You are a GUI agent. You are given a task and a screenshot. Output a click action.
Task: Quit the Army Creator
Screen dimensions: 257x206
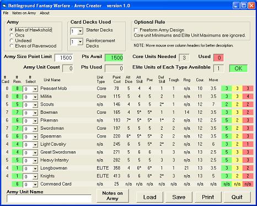(x=237, y=197)
